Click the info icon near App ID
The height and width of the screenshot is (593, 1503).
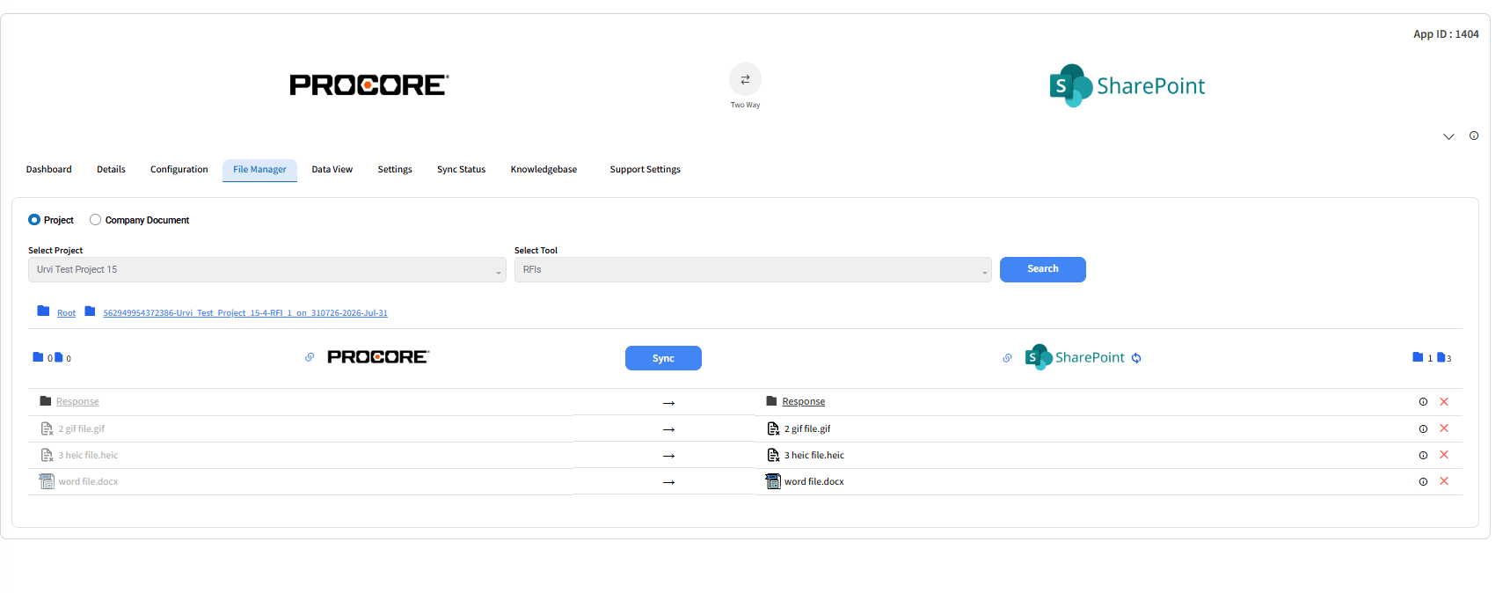coord(1474,135)
